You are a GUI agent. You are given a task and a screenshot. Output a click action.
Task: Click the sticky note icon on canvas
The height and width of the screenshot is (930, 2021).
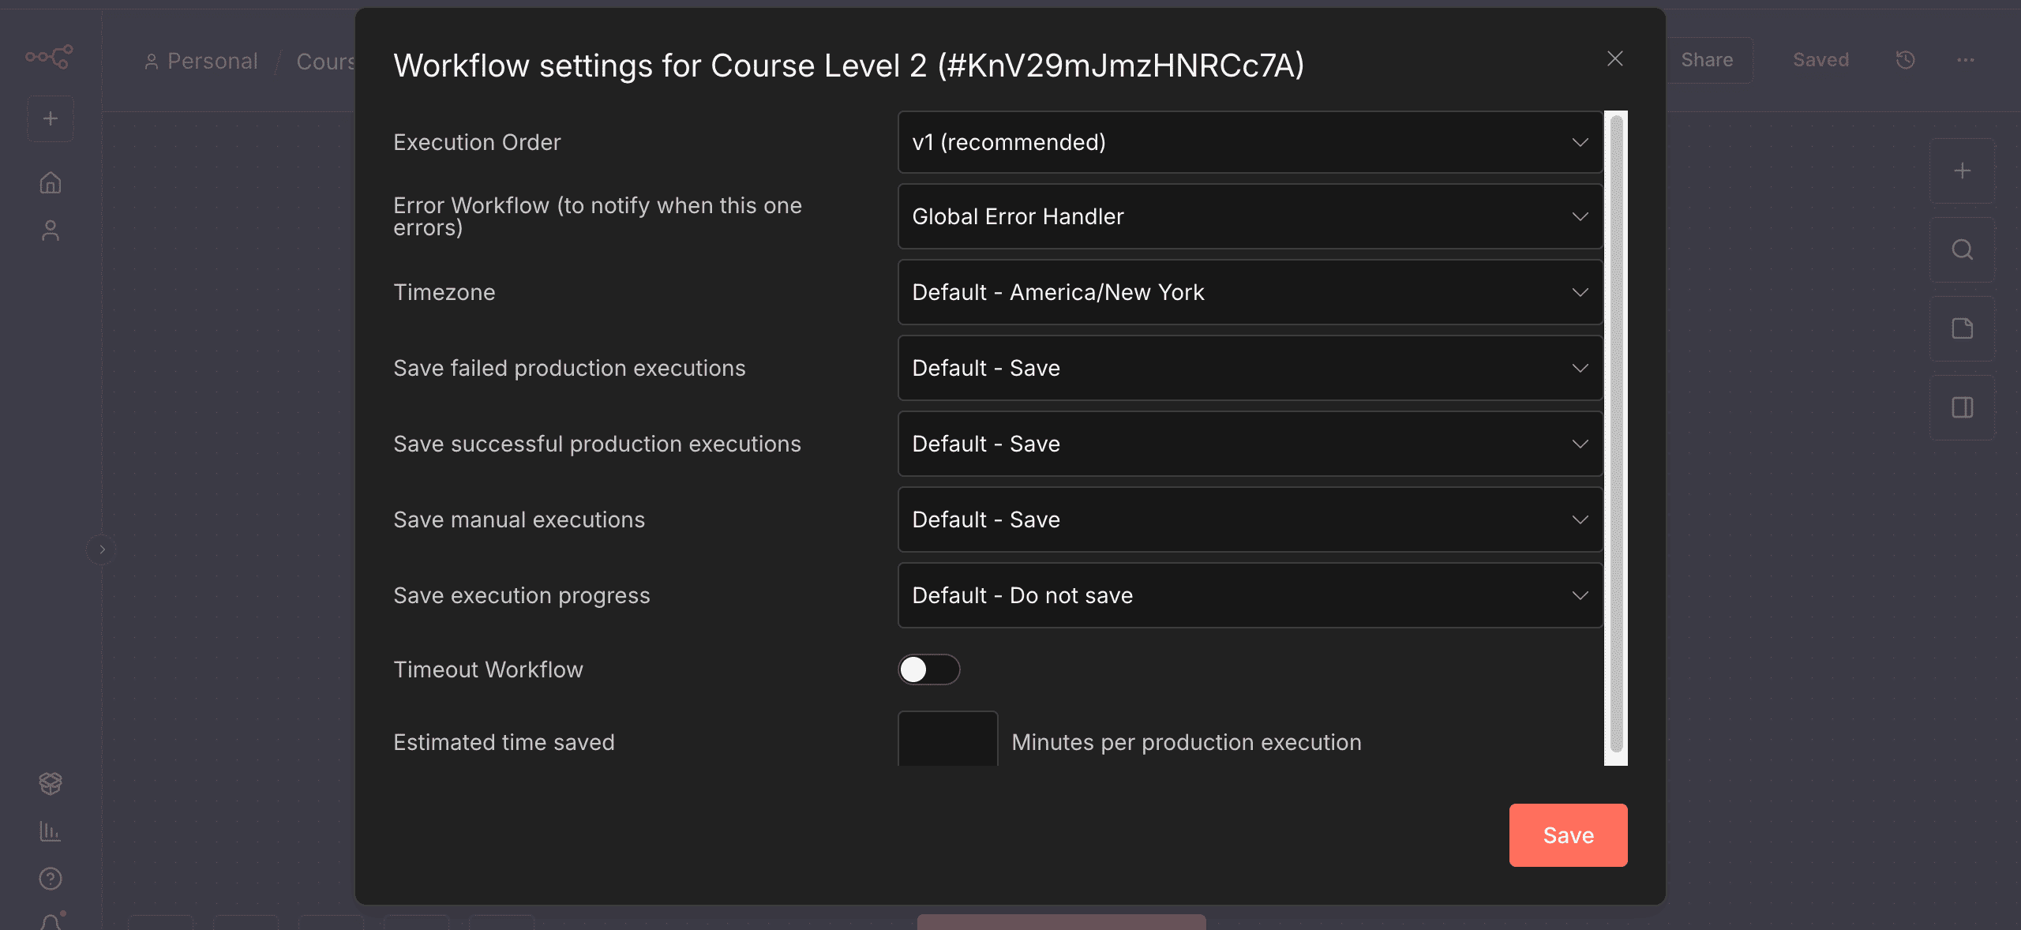pos(1962,328)
